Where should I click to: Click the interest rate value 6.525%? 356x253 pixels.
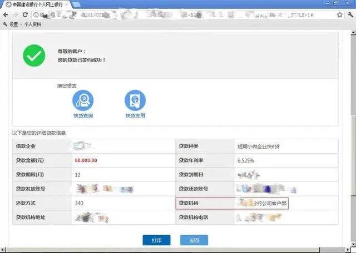point(246,160)
